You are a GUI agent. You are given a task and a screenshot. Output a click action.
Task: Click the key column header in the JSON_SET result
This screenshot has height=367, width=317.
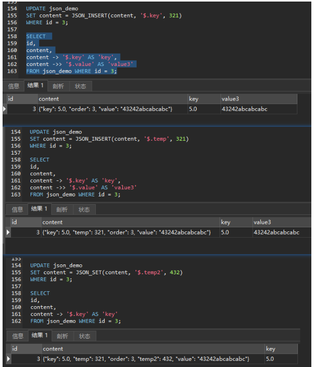281,349
